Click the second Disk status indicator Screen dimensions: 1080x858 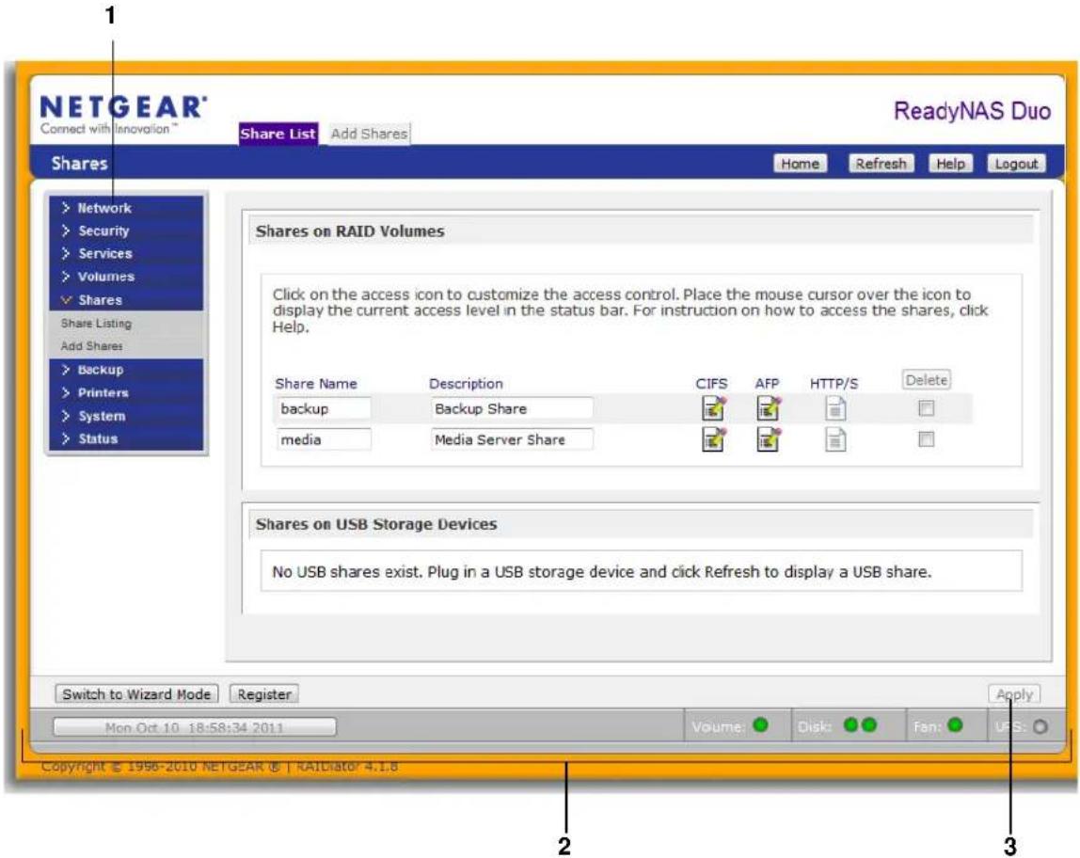(869, 725)
